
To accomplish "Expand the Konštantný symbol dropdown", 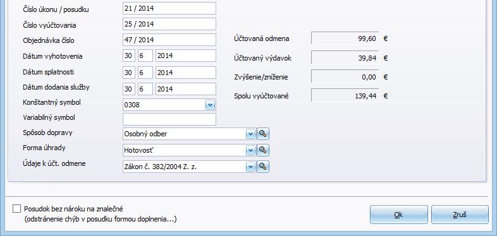I will coord(210,105).
